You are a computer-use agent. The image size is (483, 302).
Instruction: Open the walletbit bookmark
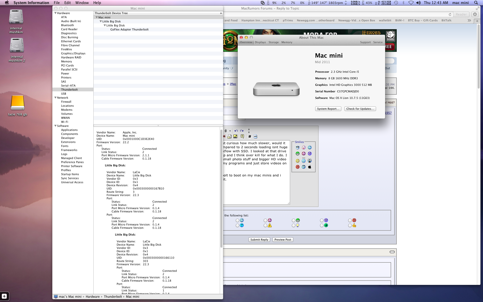point(385,20)
